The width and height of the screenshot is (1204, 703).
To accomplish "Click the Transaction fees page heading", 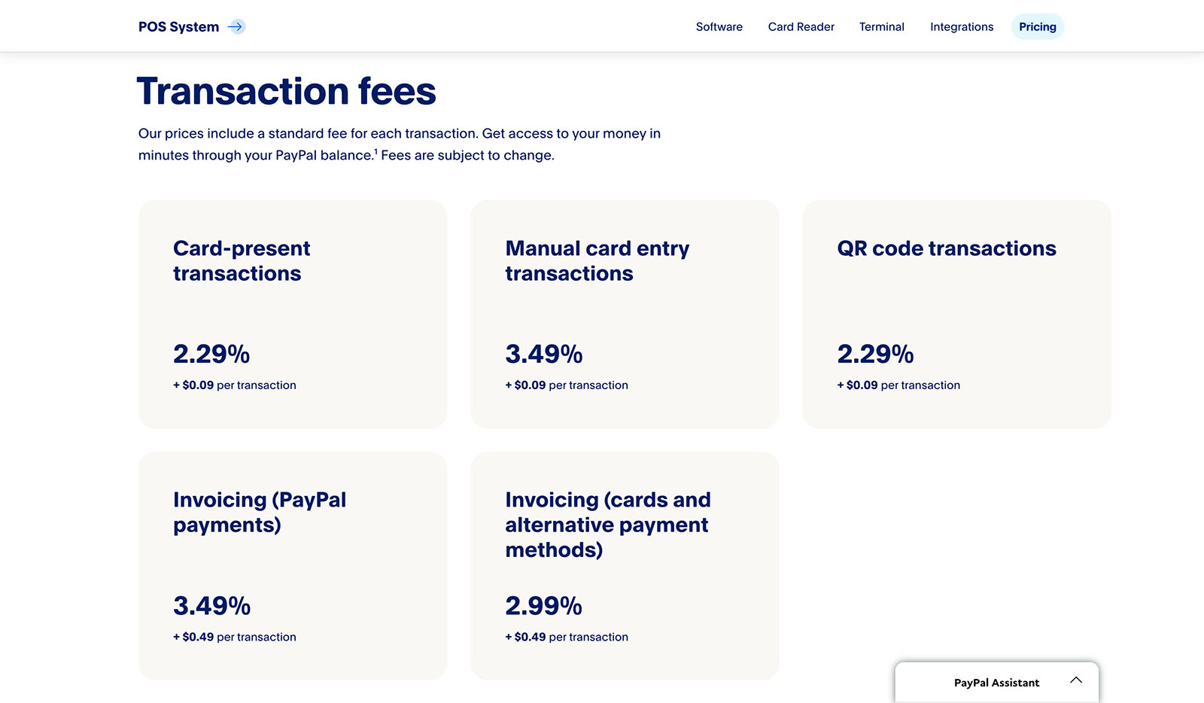I will (287, 91).
